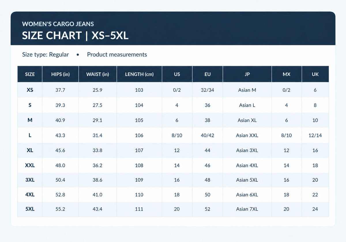Screen dimensions: 346x242
Task: Click the SIZE CHART | XS–5XL title
Action: (75, 36)
